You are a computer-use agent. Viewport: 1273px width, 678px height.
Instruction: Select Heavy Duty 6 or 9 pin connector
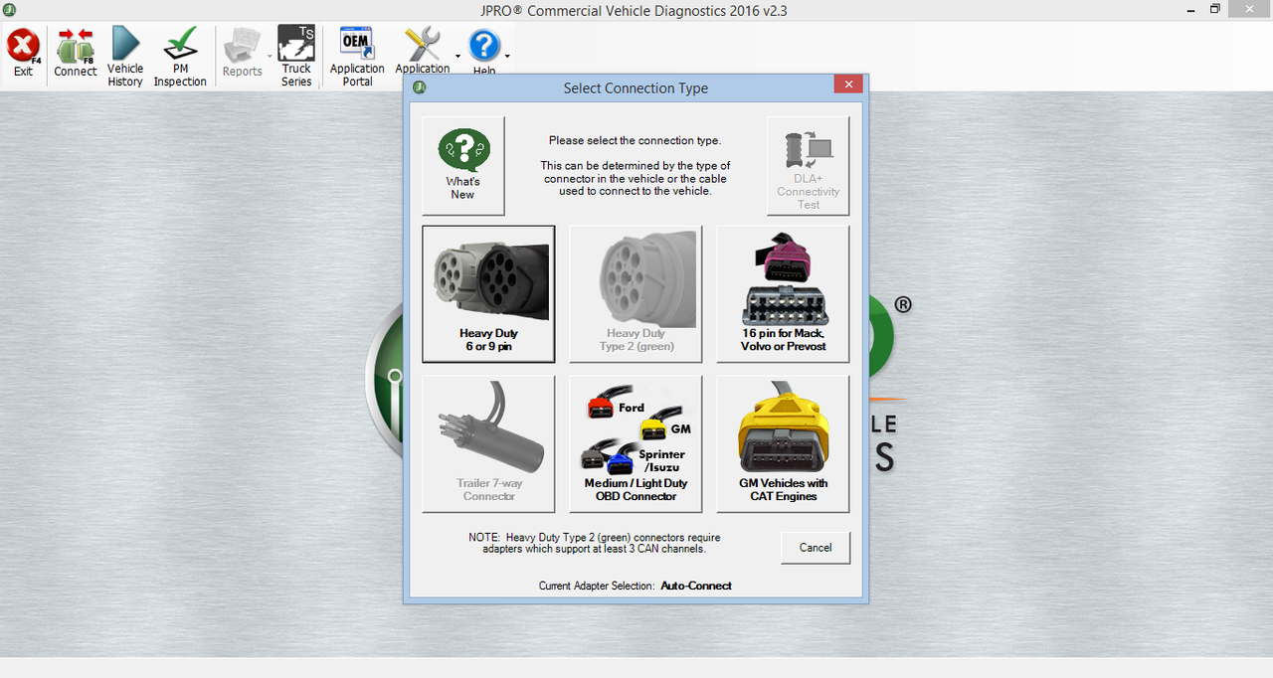(x=488, y=293)
